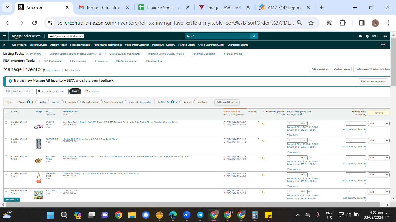Click the Search SKU, Title, ISBN field
The image size is (396, 222).
coord(52,91)
